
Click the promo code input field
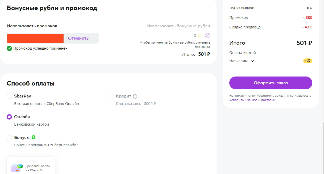coord(35,38)
